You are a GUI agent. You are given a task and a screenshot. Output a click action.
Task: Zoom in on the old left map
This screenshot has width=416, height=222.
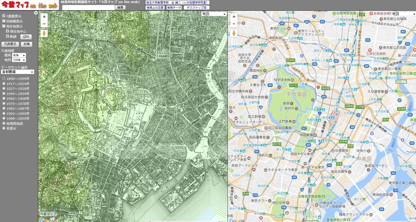[44, 17]
